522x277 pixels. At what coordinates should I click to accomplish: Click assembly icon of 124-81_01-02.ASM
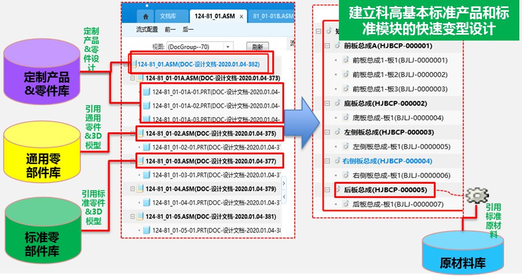tap(140, 133)
